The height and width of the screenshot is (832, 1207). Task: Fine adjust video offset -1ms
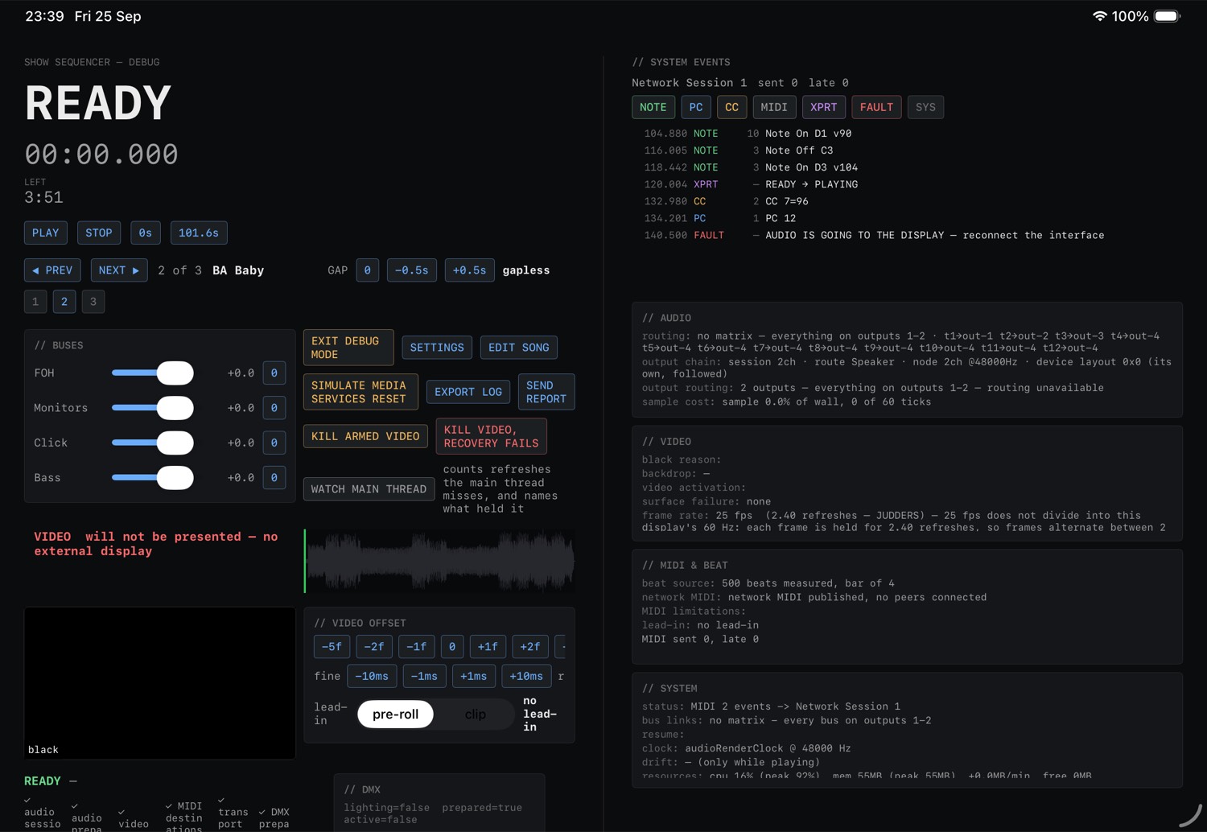pyautogui.click(x=424, y=676)
